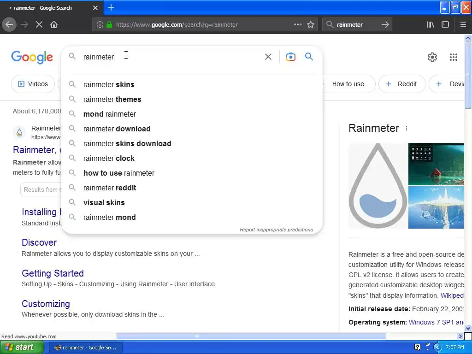Click the taskbar clock 7:57 PM
472x354 pixels.
(455, 348)
